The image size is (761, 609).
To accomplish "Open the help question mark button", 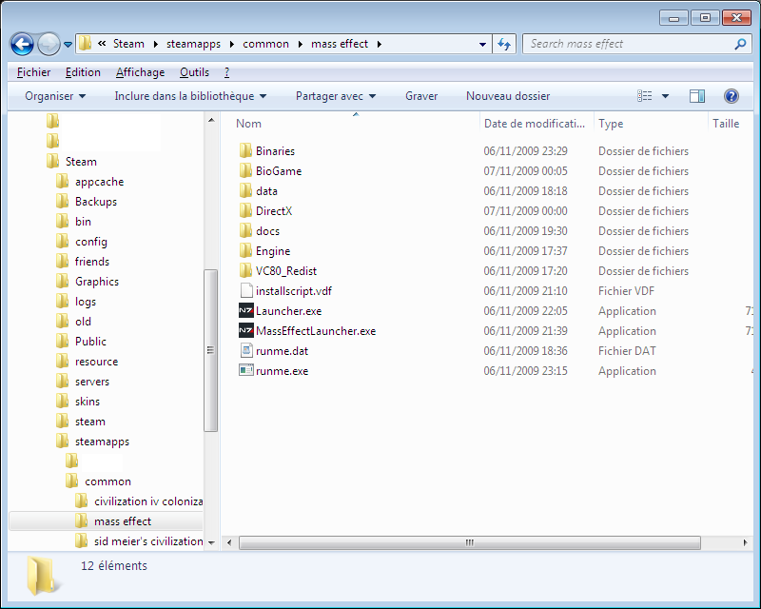I will [x=731, y=96].
